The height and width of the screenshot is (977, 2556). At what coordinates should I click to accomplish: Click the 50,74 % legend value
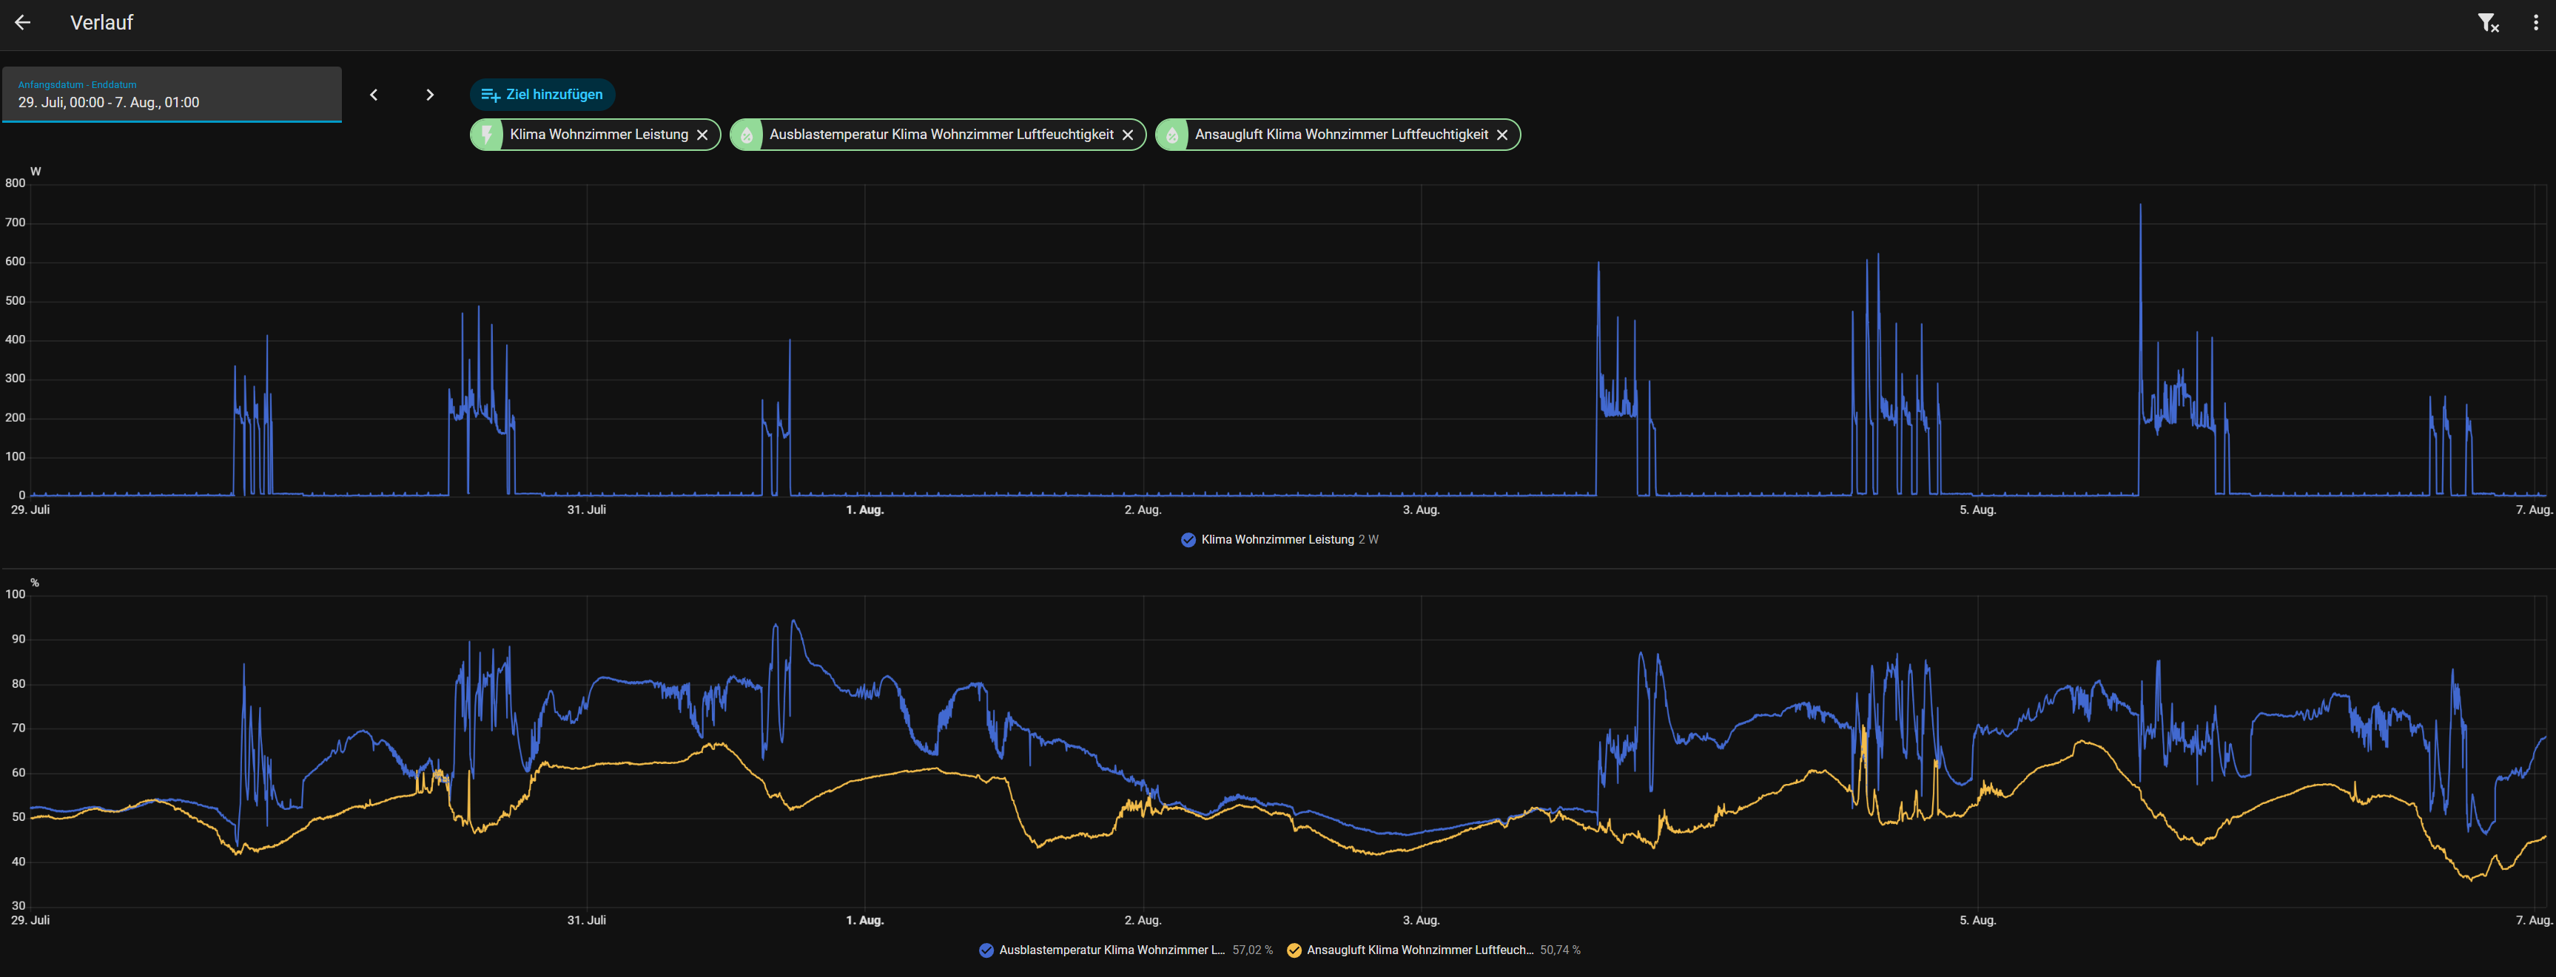[x=1561, y=951]
